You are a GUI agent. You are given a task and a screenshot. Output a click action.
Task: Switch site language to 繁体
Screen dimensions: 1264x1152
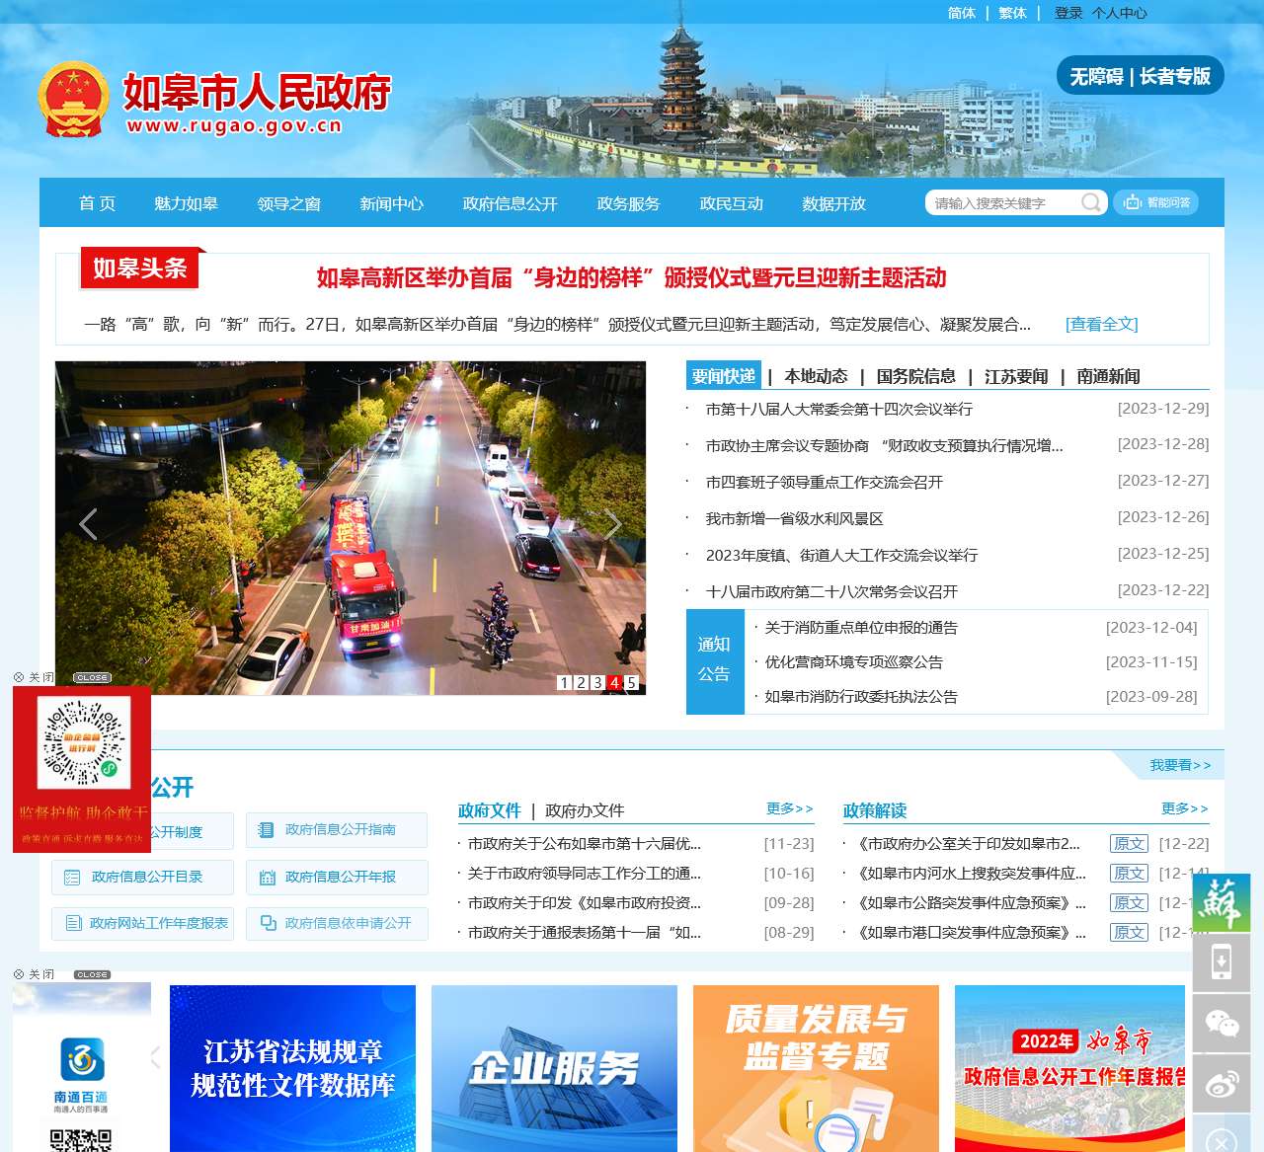coord(1011,13)
